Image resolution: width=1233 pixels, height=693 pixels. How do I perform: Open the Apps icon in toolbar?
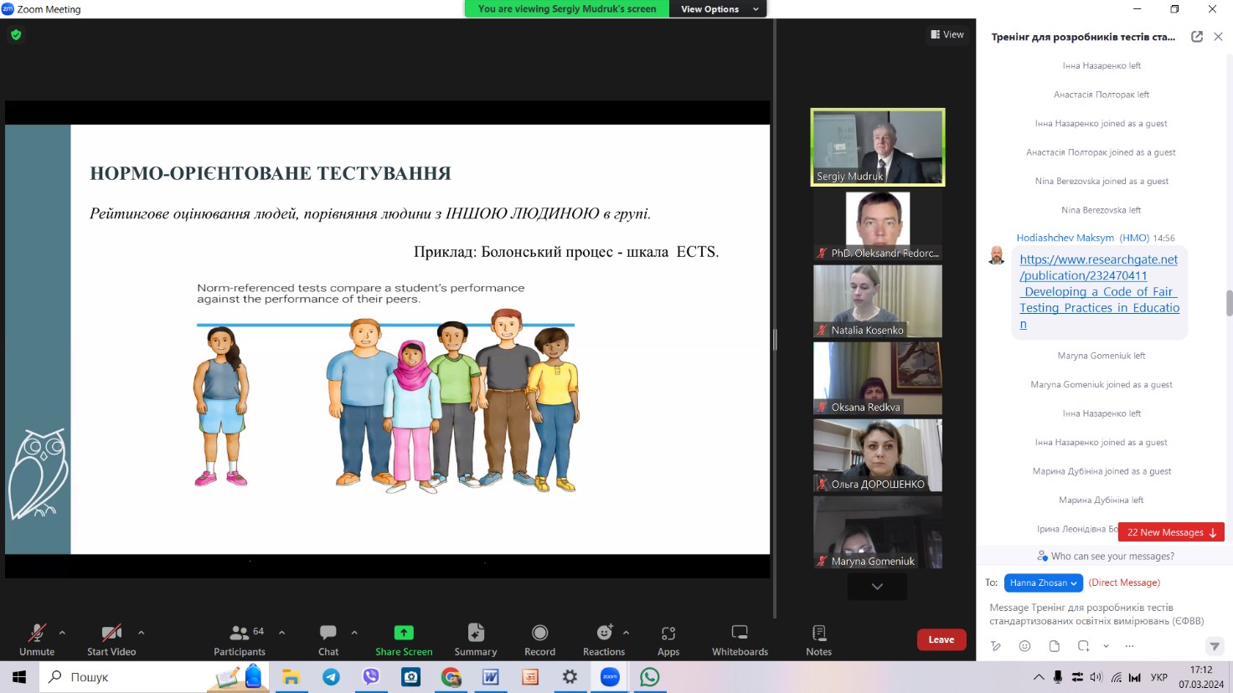tap(668, 639)
